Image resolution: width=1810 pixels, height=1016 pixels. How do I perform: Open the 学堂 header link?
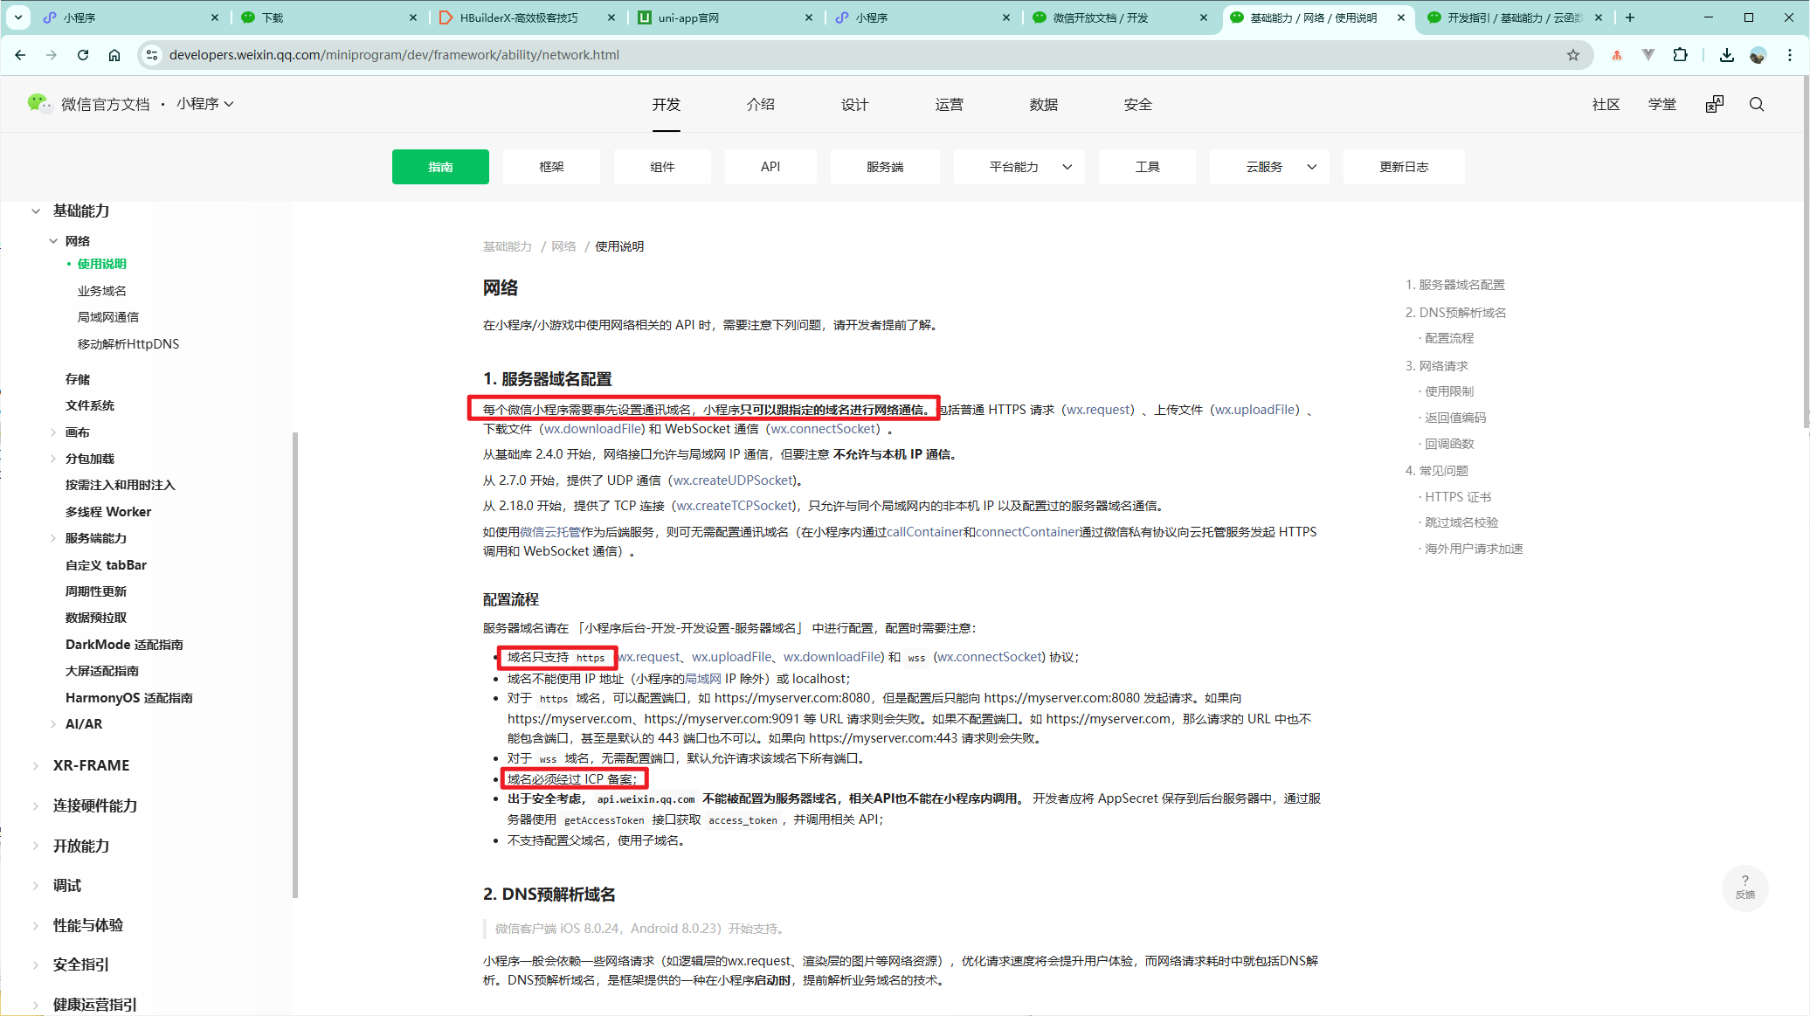pos(1661,104)
